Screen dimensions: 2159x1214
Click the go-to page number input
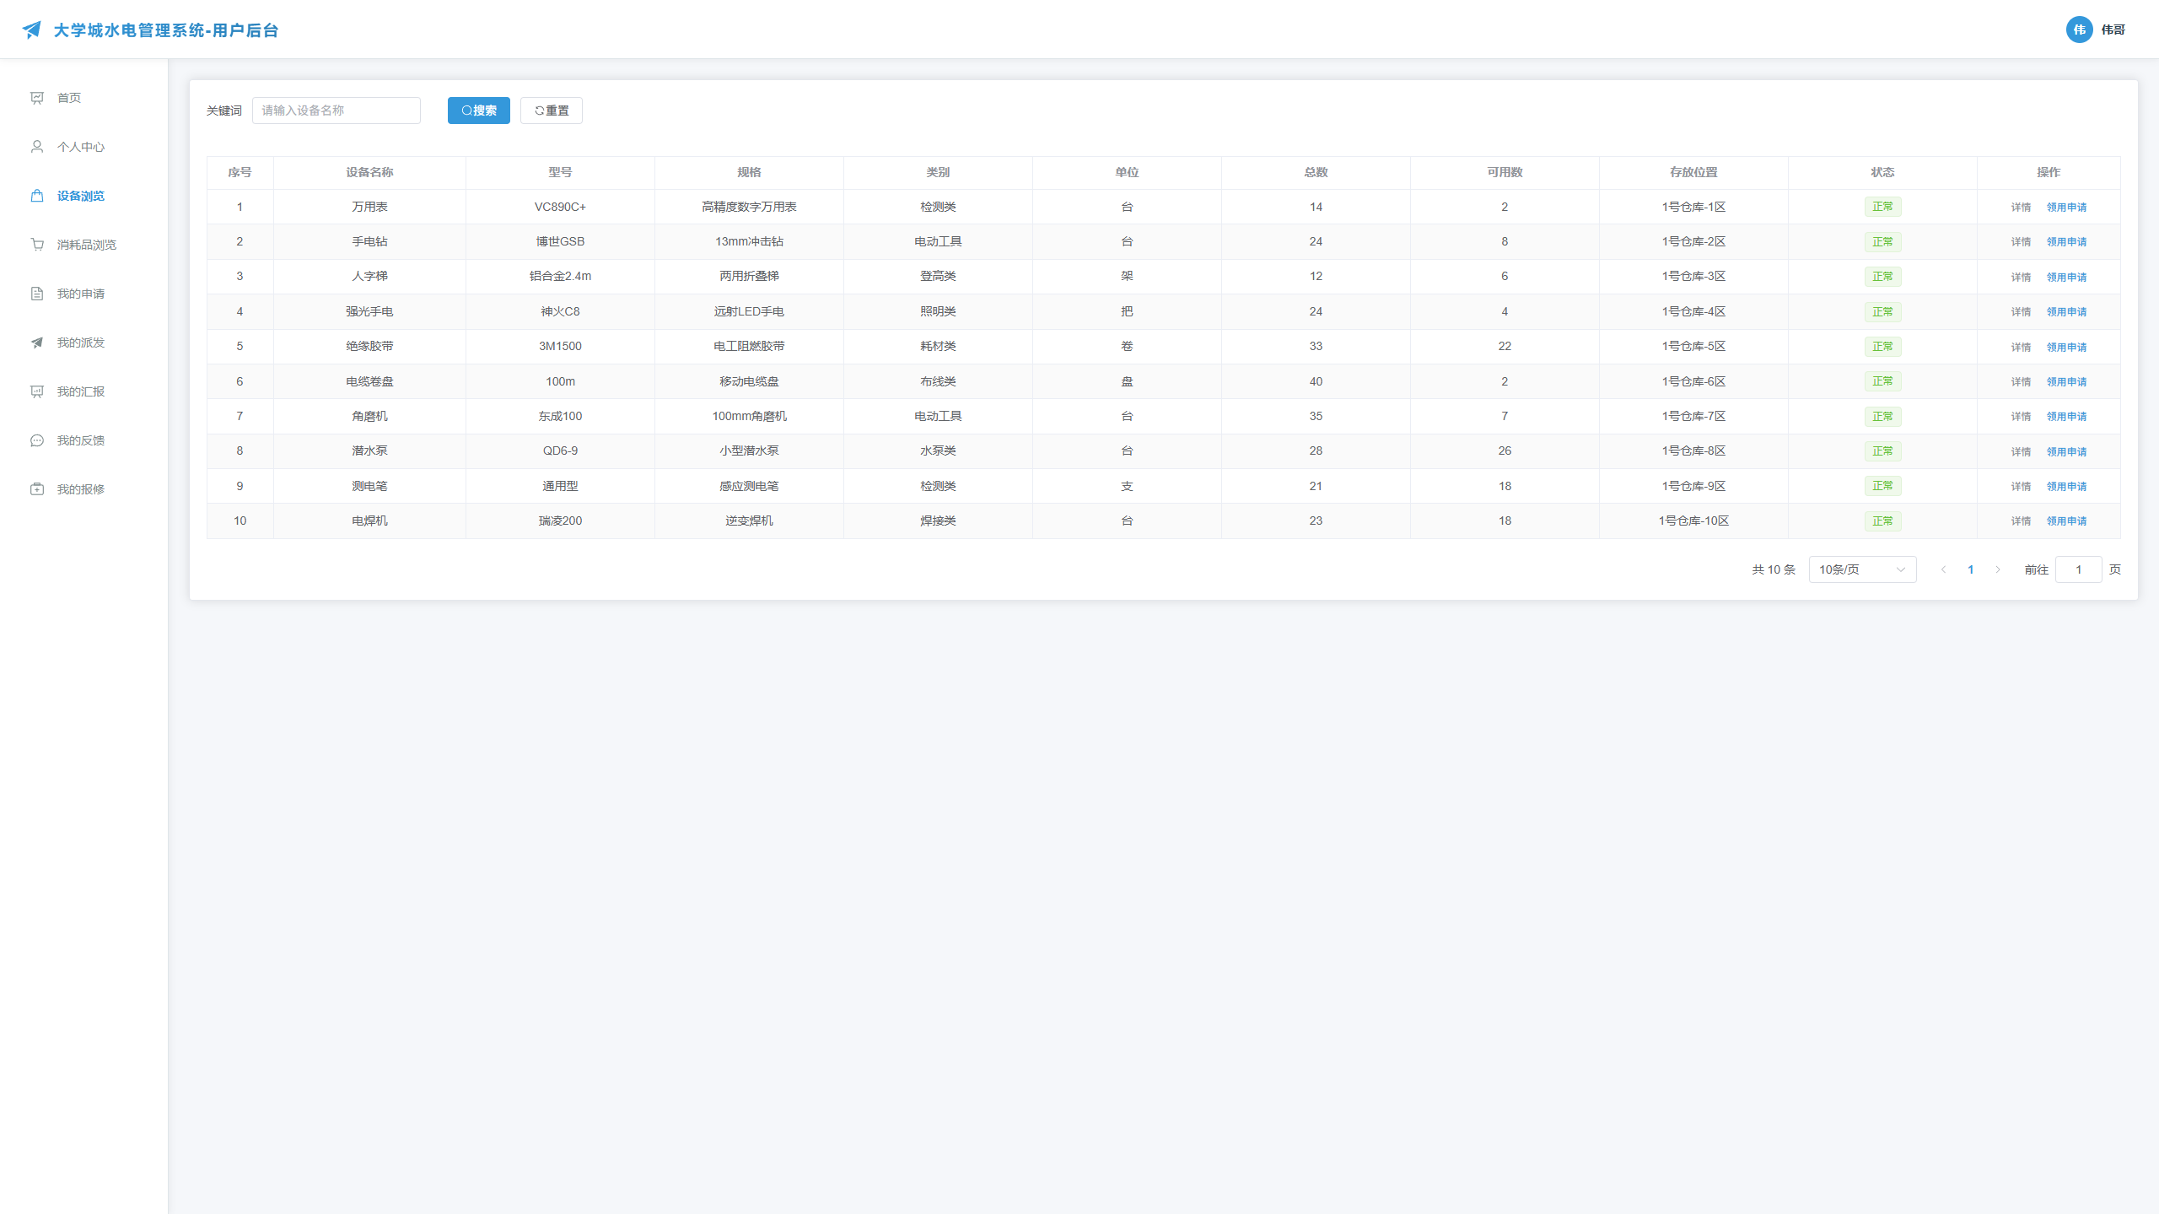click(2078, 569)
